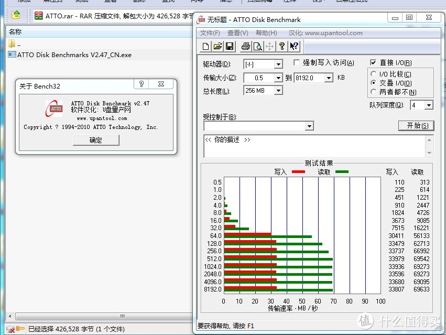The width and height of the screenshot is (446, 335).
Task: Click the description box scroll up arrow
Action: pos(429,140)
